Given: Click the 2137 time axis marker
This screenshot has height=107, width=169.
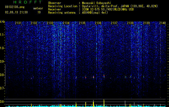Looking at the screenshot, I should point(114,23).
